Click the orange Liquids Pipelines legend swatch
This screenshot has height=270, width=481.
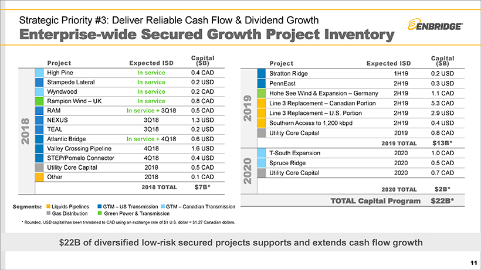[x=48, y=207]
